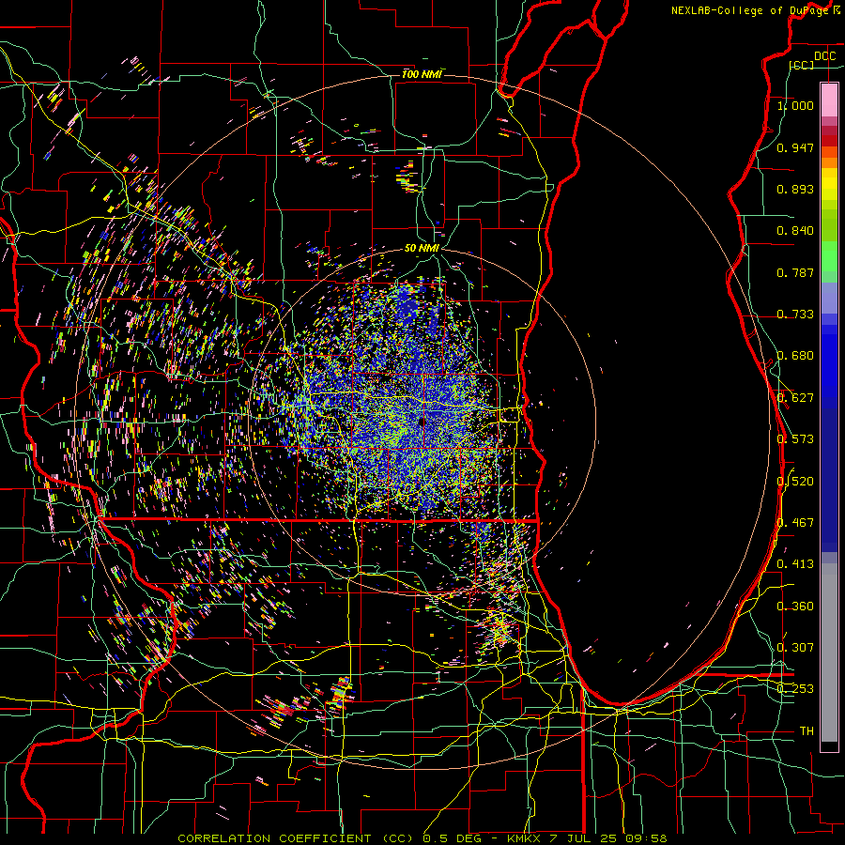Image resolution: width=845 pixels, height=845 pixels.
Task: Click the 0.413 legend value
Action: 795,564
